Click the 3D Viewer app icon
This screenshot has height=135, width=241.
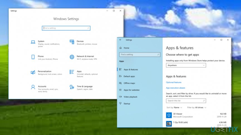(x=169, y=115)
